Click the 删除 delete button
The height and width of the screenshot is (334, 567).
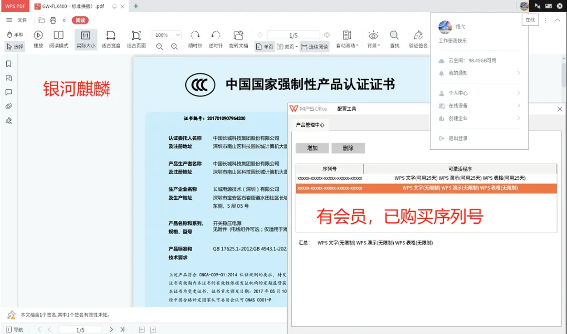pyautogui.click(x=348, y=148)
